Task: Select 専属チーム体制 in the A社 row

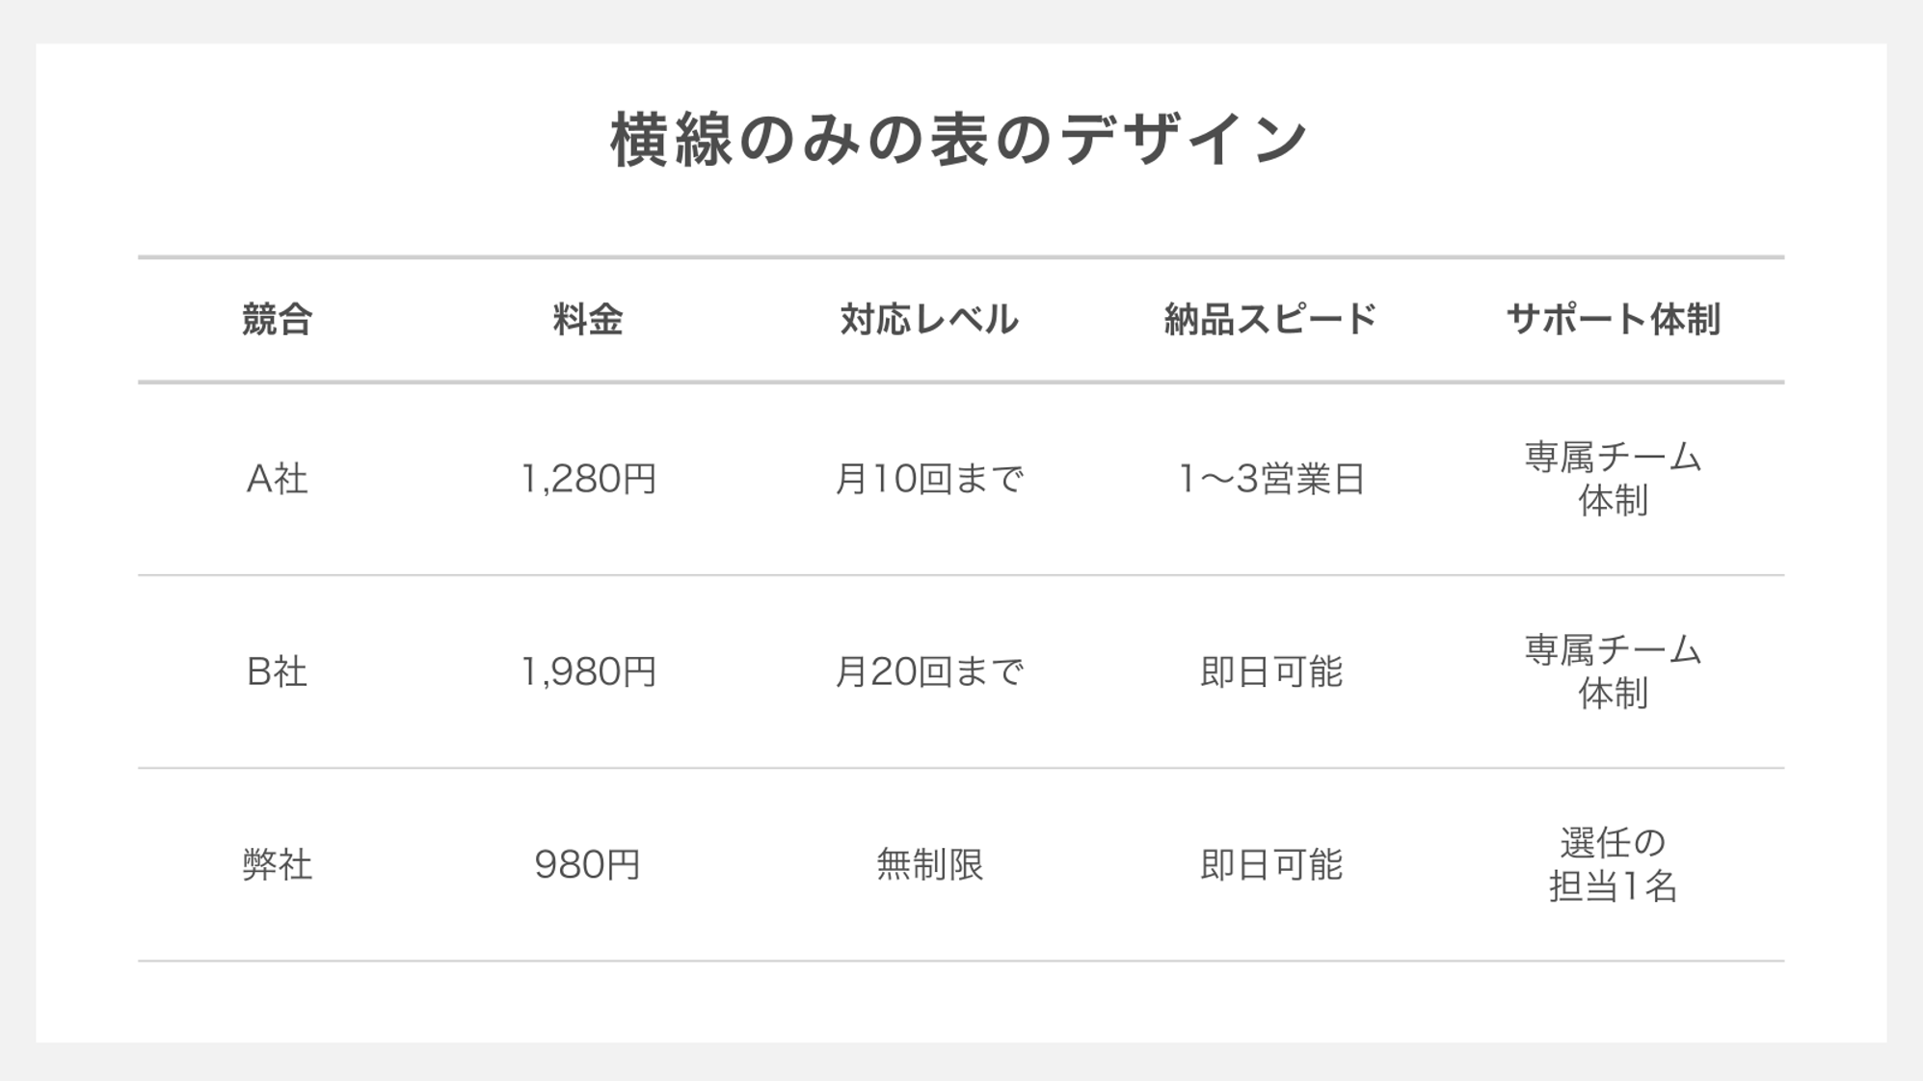Action: pos(1613,479)
